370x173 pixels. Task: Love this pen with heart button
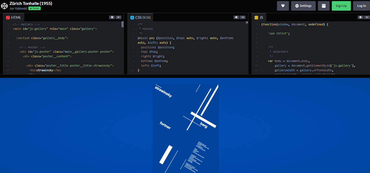pos(283,6)
